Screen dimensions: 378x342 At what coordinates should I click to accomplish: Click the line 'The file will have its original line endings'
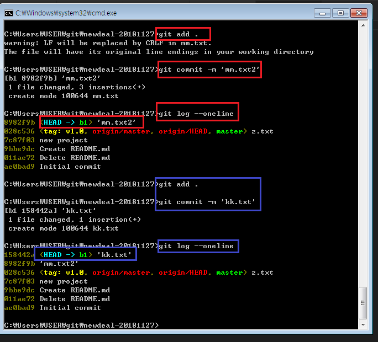[x=159, y=52]
